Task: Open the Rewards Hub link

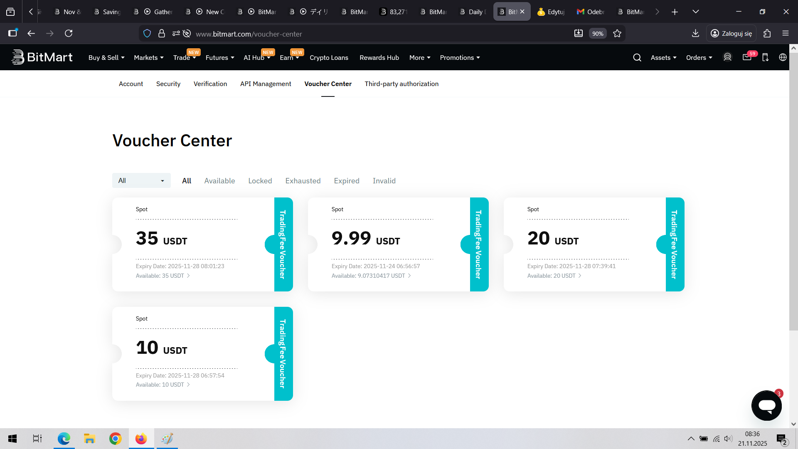Action: (x=379, y=58)
